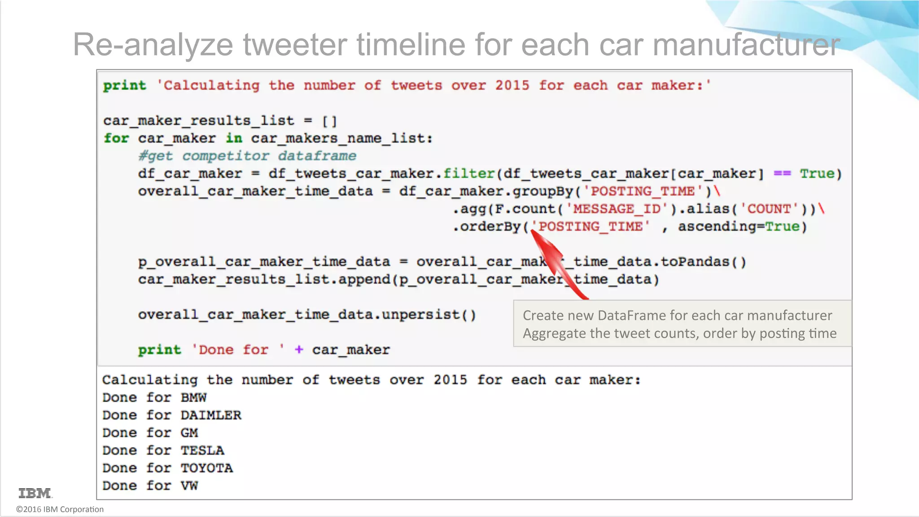
Task: Click the print 'Done for ' code line
Action: click(264, 350)
